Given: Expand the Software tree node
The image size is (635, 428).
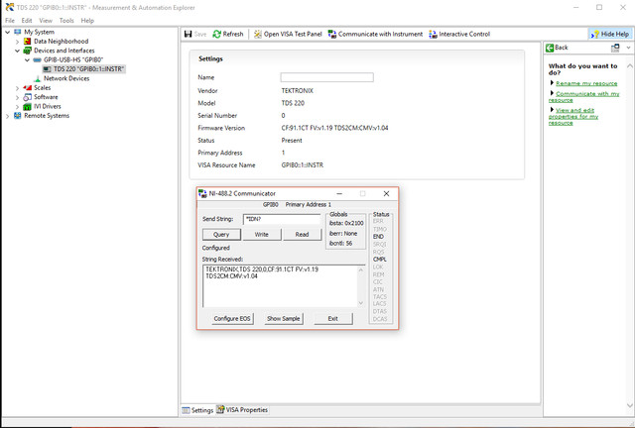Looking at the screenshot, I should point(17,97).
